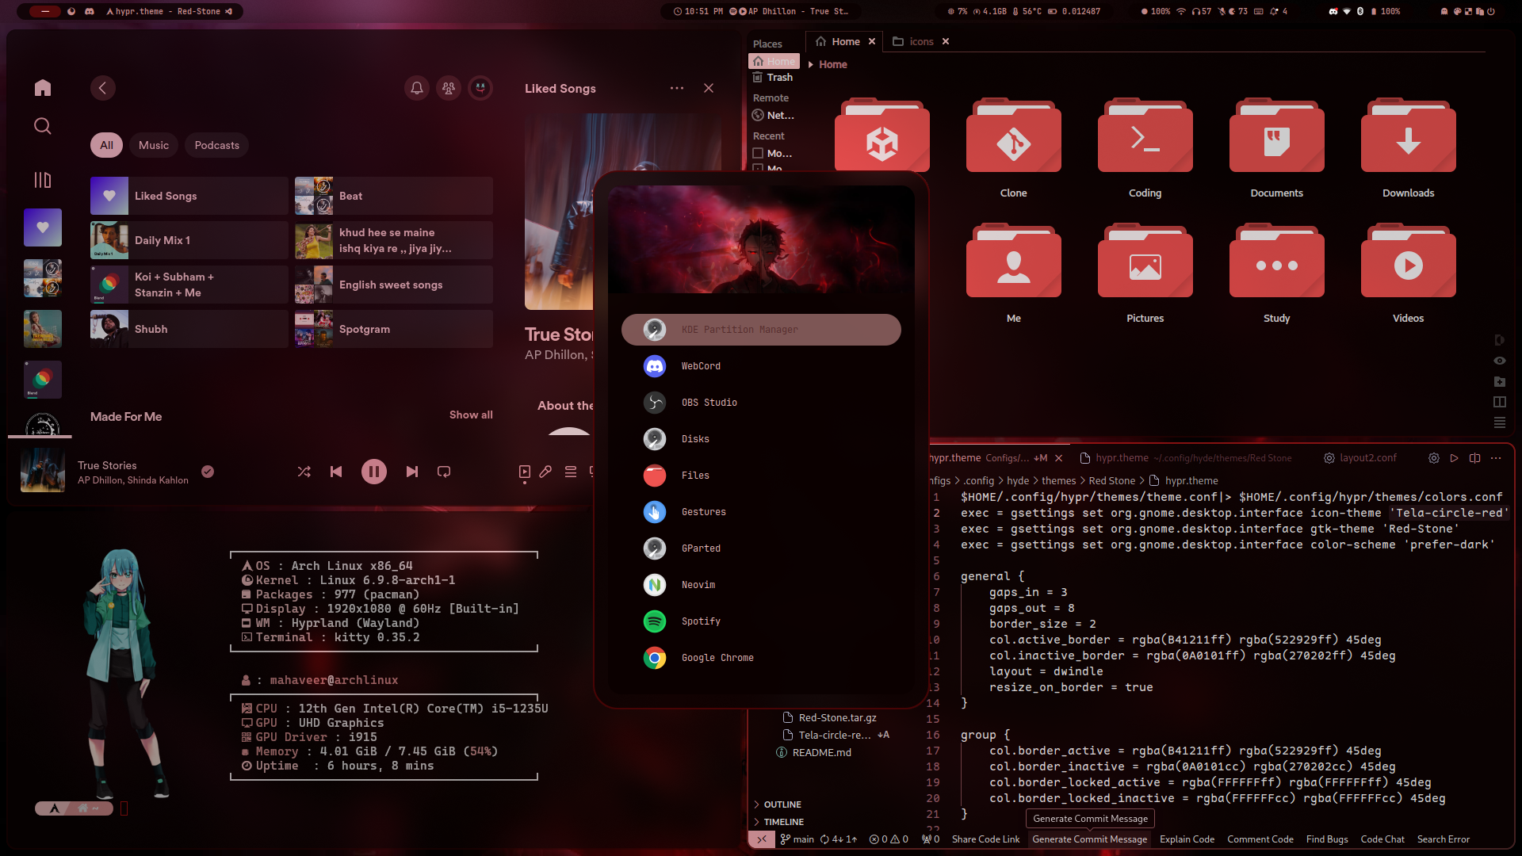
Task: Pause the currently playing track
Action: tap(373, 470)
